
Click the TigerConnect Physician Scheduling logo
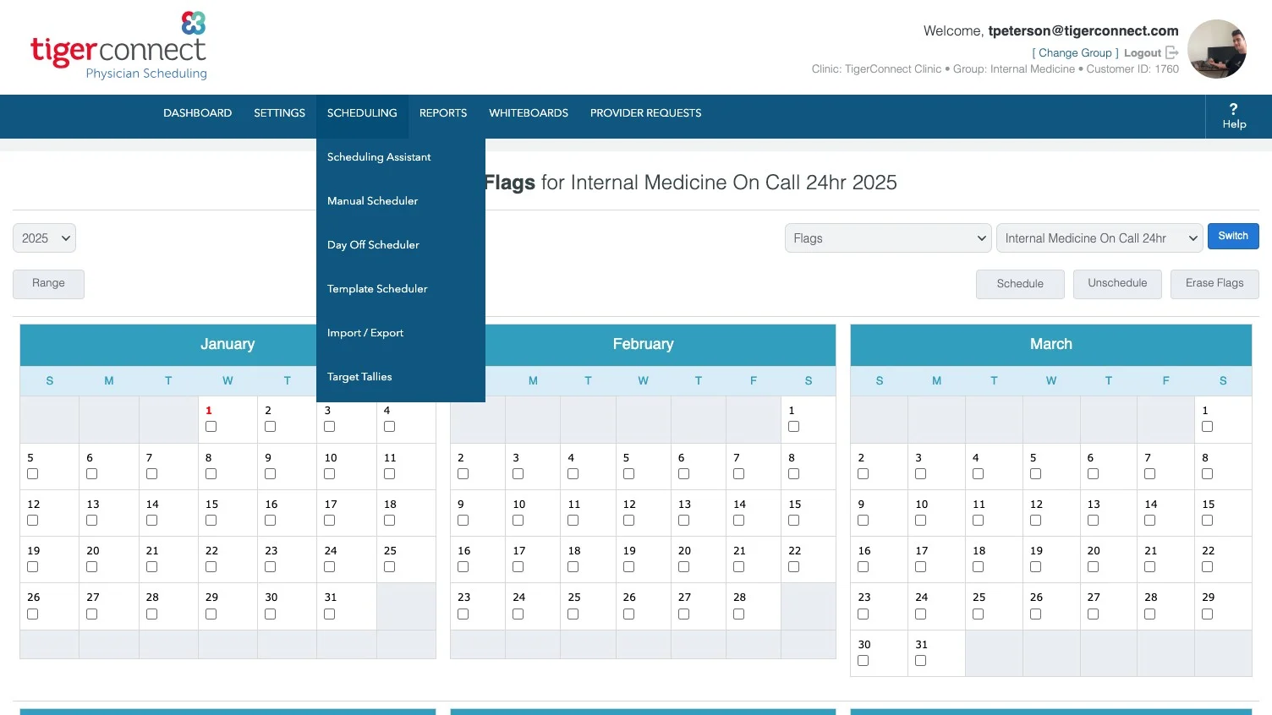pos(118,46)
